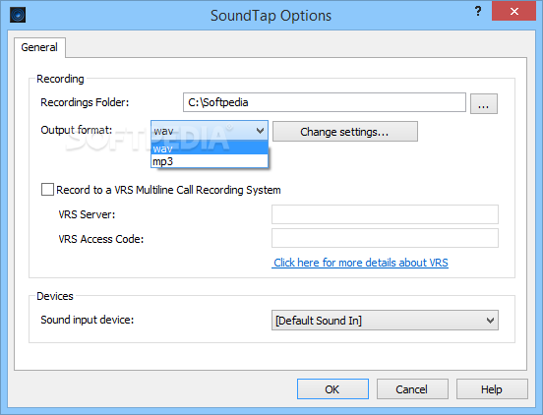Follow the more details about VRS link
The height and width of the screenshot is (415, 543).
pos(360,263)
